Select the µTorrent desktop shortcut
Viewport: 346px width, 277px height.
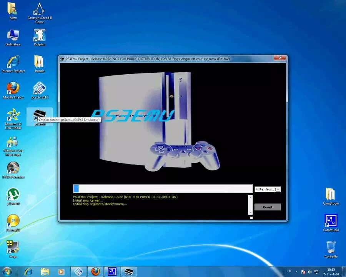coord(13,197)
